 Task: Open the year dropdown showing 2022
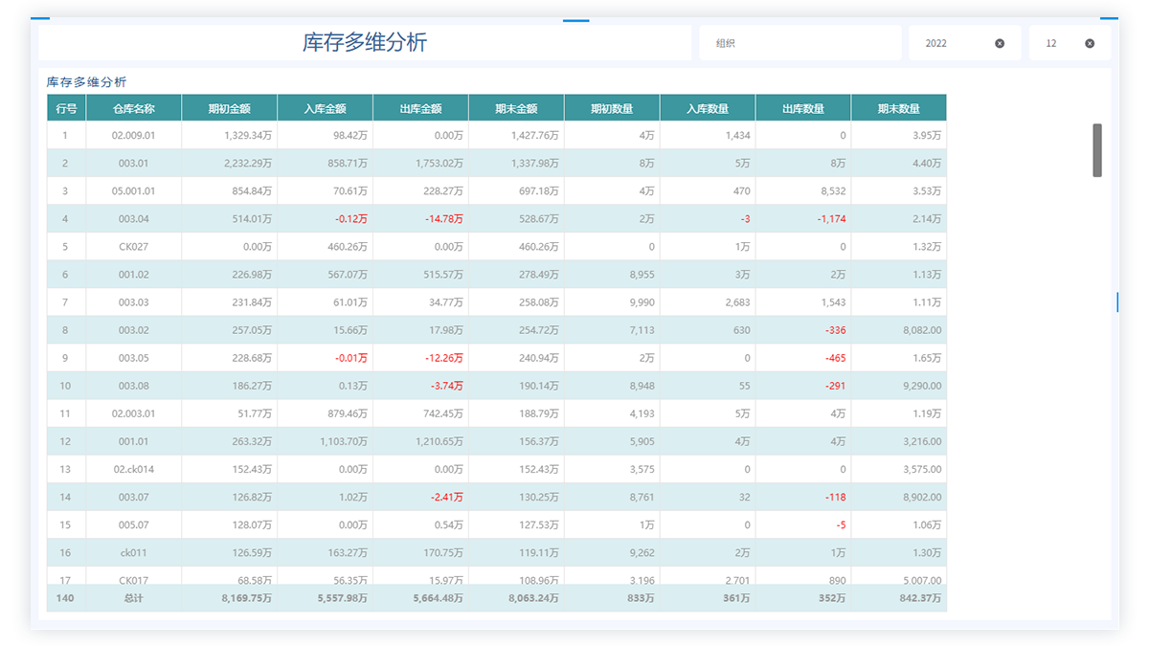tap(953, 43)
